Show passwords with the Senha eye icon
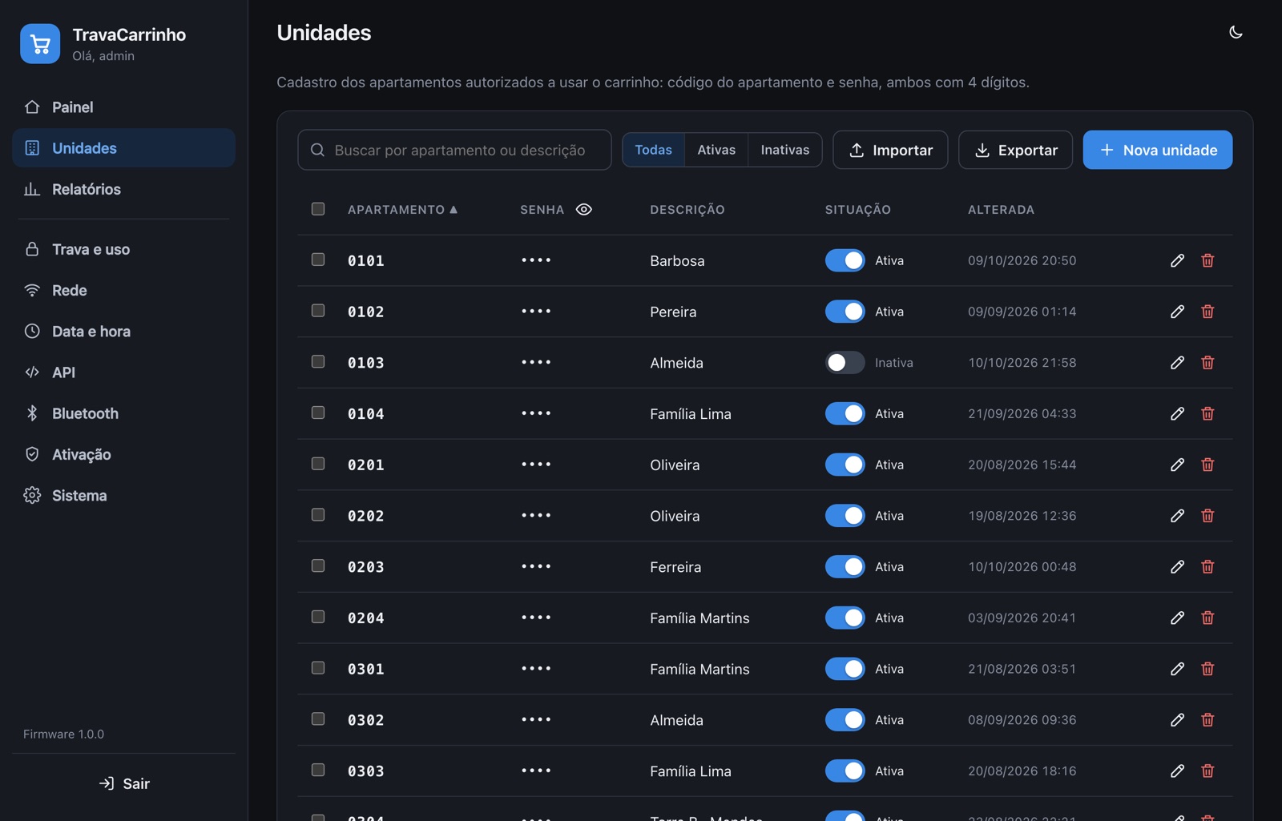Viewport: 1282px width, 821px height. click(584, 209)
